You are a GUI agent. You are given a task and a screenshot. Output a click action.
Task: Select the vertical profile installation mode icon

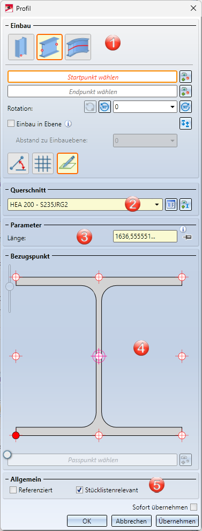click(x=21, y=47)
